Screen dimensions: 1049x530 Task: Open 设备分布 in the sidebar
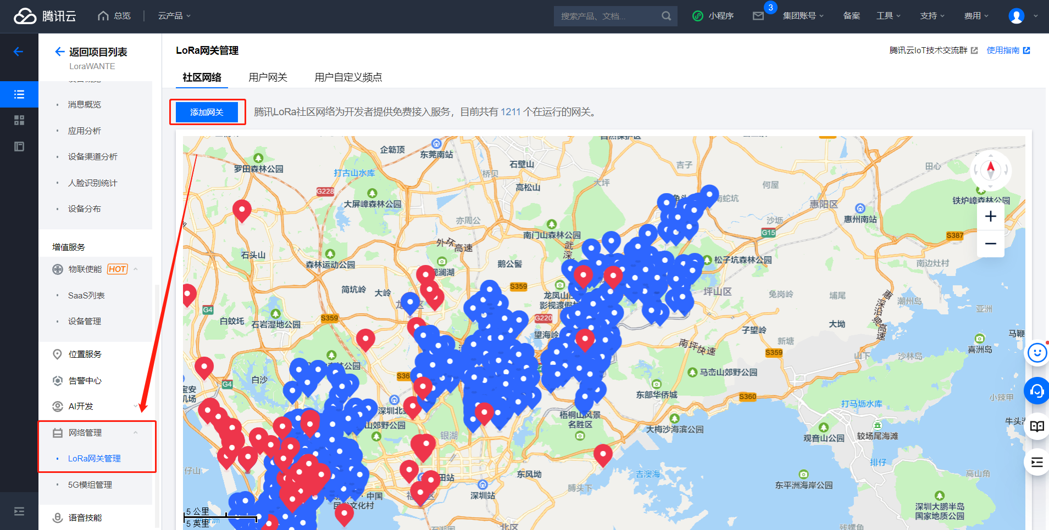[85, 209]
